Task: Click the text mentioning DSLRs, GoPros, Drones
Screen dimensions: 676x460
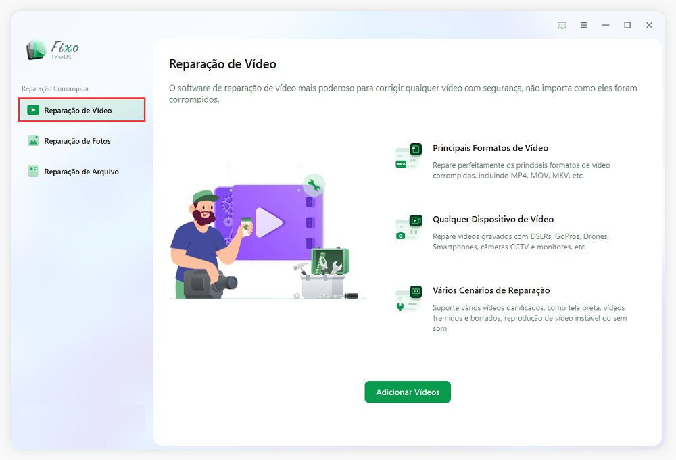Action: [x=521, y=242]
